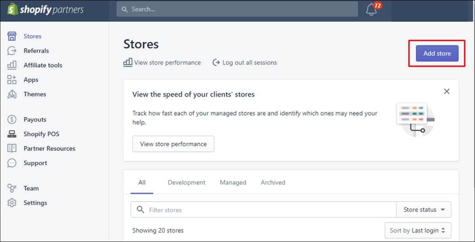This screenshot has height=242, width=475.
Task: Click the red 72 notification badge
Action: pyautogui.click(x=378, y=6)
